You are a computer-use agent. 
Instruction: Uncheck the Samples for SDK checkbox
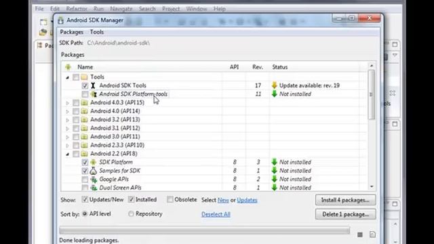[85, 171]
